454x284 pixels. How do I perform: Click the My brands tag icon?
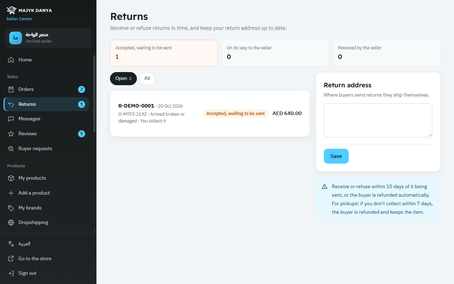[x=11, y=208]
